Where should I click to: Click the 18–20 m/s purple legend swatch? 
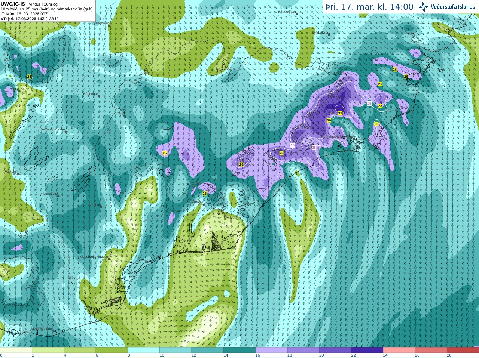[x=303, y=350]
